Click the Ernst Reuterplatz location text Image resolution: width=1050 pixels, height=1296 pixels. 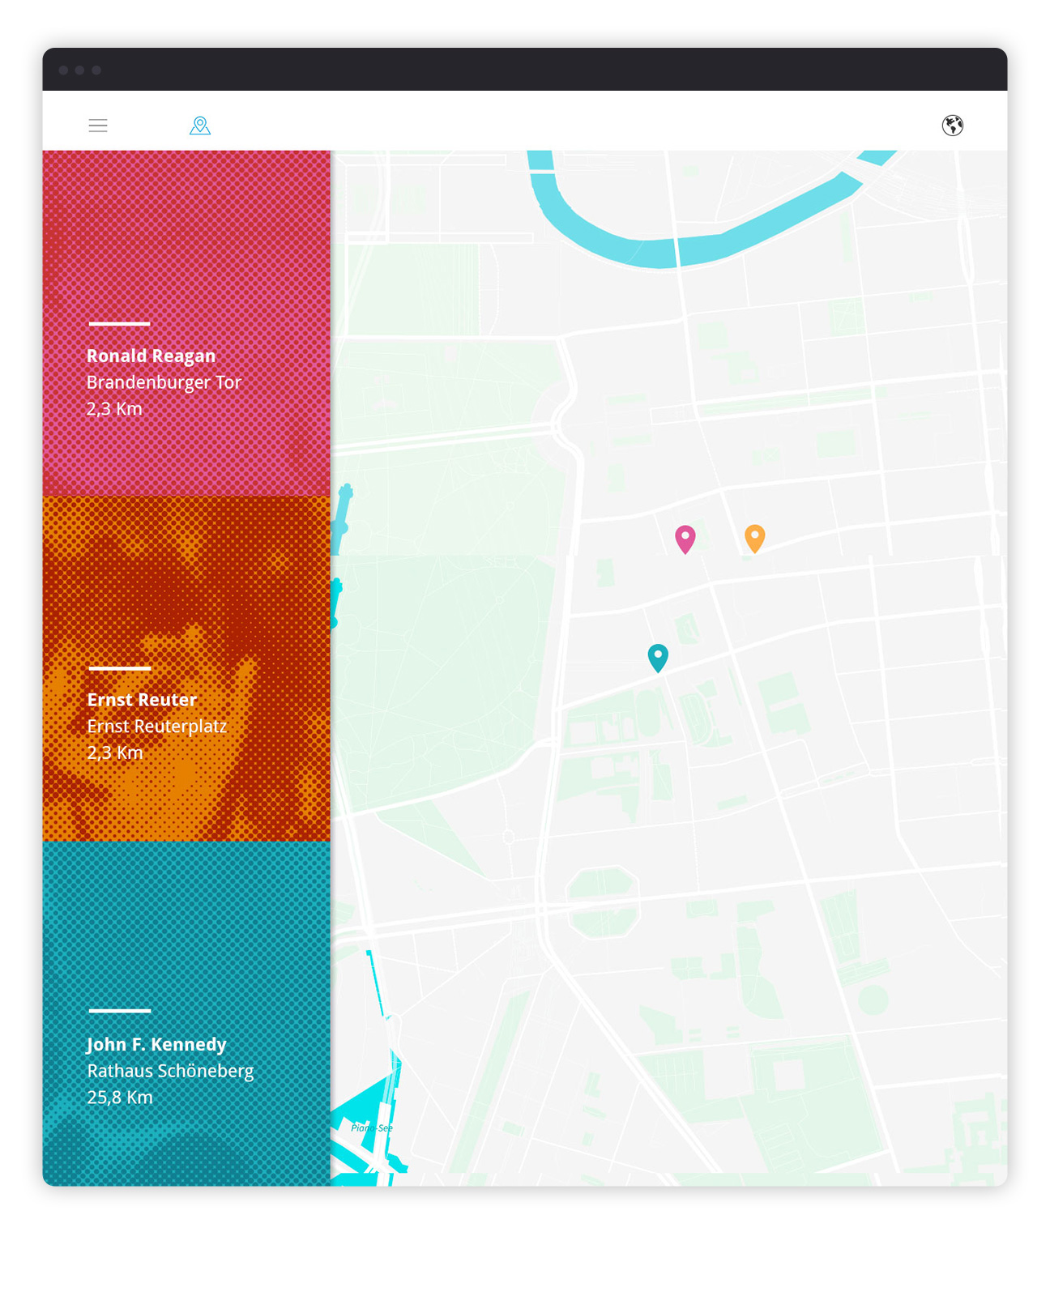pos(157,727)
